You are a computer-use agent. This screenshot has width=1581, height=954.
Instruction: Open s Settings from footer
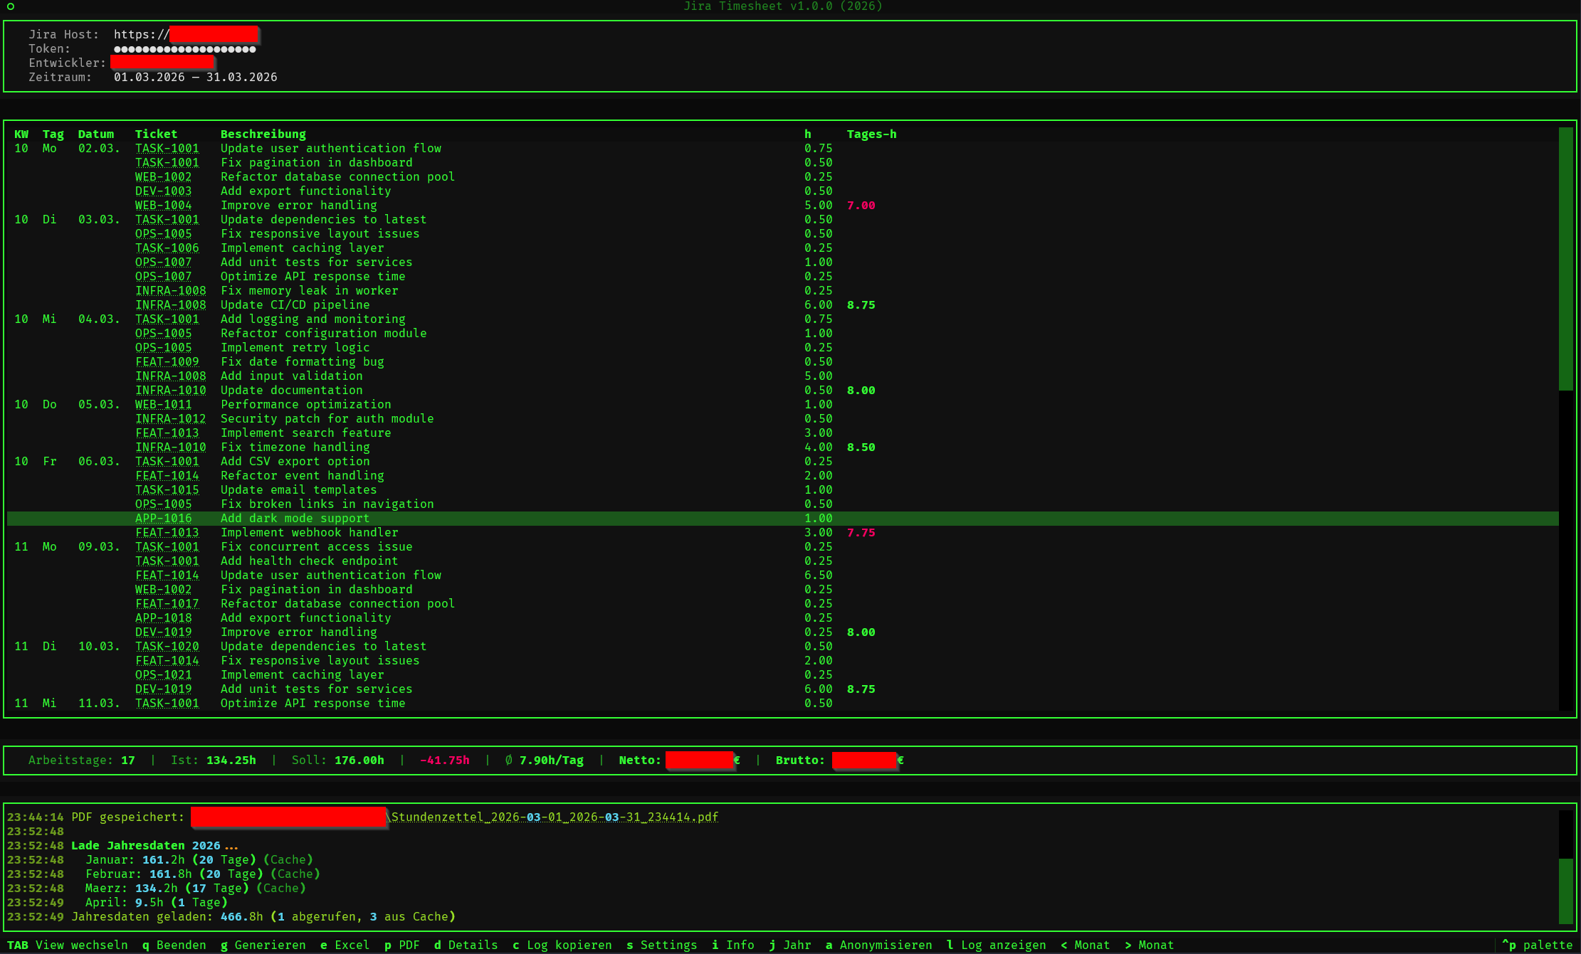pyautogui.click(x=662, y=945)
